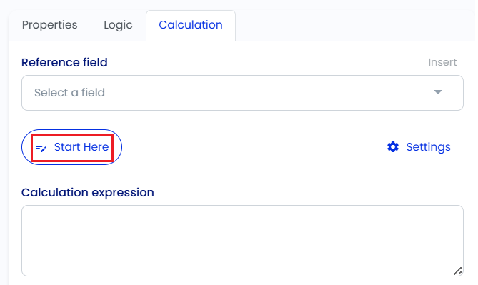The image size is (478, 285).
Task: Click the 'Select a field' placeholder text
Action: pyautogui.click(x=69, y=92)
